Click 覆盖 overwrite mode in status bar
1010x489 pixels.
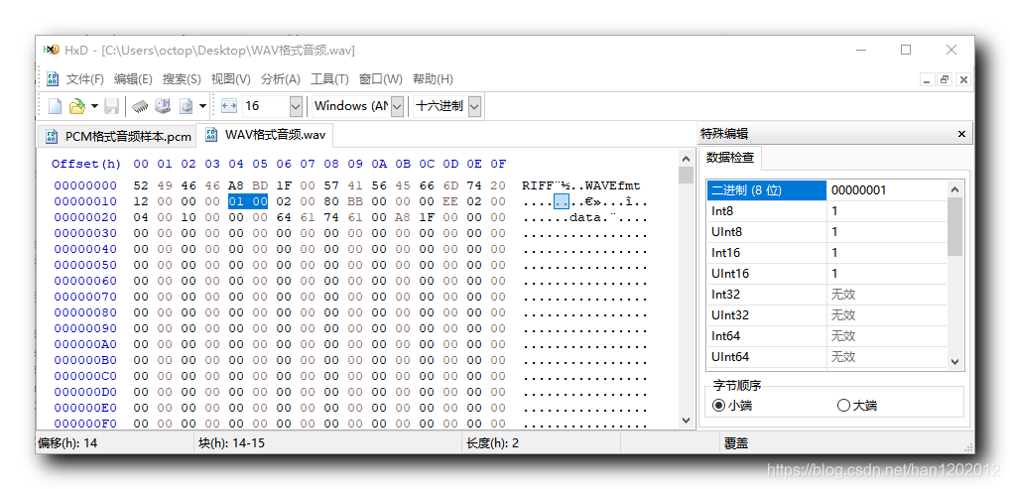[736, 443]
